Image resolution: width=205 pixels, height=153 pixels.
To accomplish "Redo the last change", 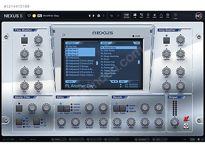I will click(x=118, y=16).
